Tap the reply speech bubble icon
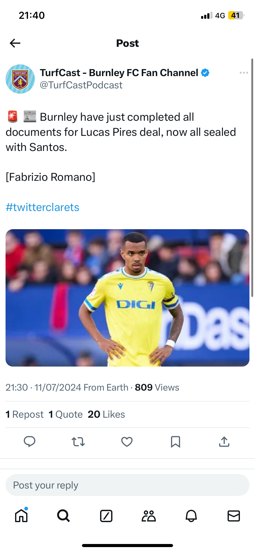The width and height of the screenshot is (255, 552). click(x=30, y=442)
